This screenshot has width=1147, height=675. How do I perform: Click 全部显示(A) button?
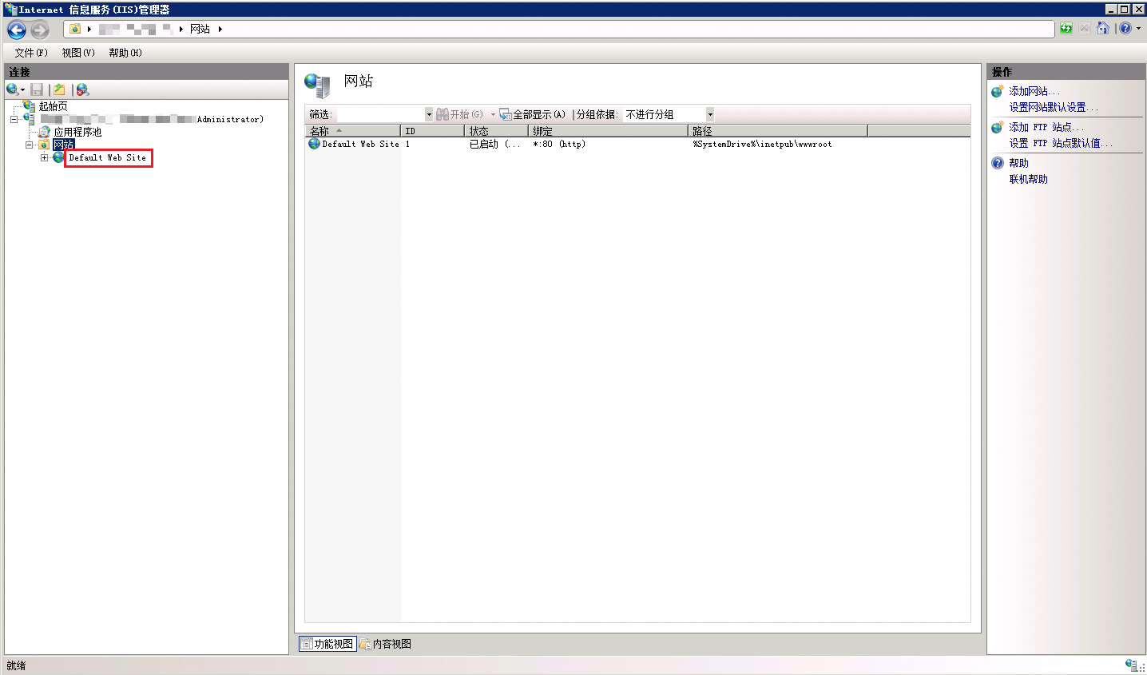(x=533, y=114)
